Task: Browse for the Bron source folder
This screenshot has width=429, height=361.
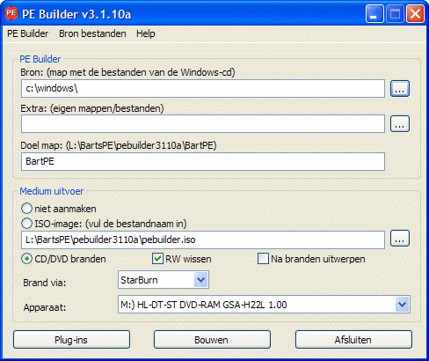Action: coord(400,89)
